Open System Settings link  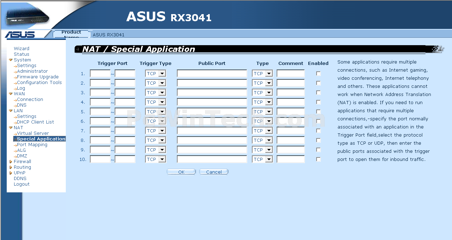27,66
